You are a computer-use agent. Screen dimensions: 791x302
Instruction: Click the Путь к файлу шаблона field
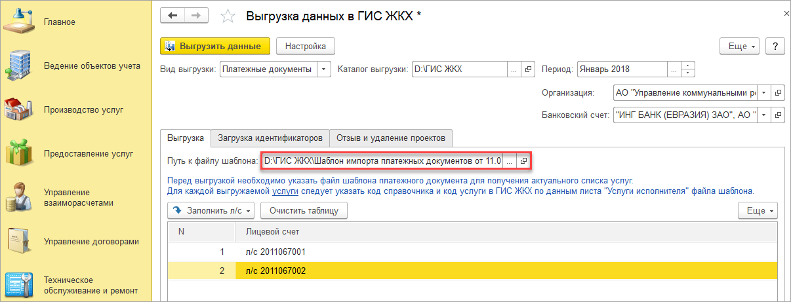click(382, 160)
